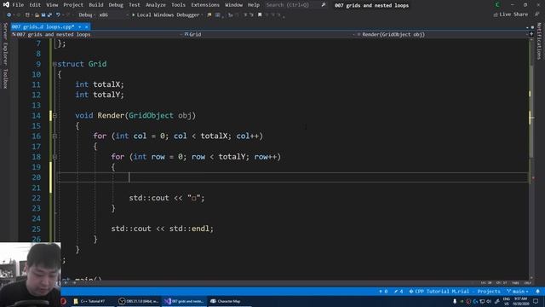Collapse the struct Grid block

pyautogui.click(x=54, y=64)
